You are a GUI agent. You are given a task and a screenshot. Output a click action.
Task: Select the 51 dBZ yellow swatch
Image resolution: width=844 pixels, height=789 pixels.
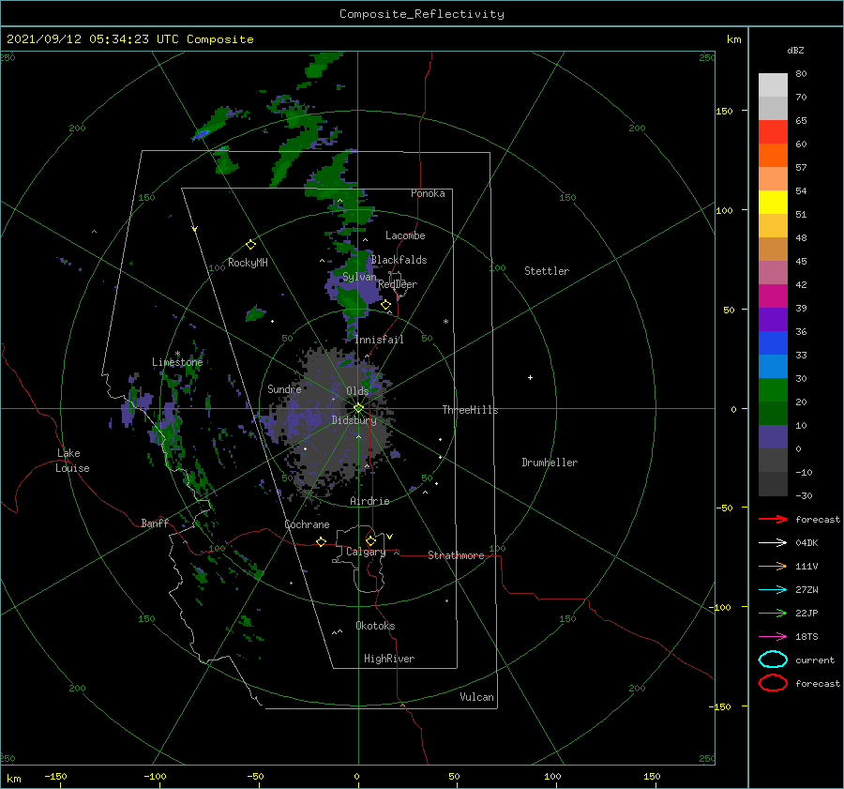click(x=773, y=203)
